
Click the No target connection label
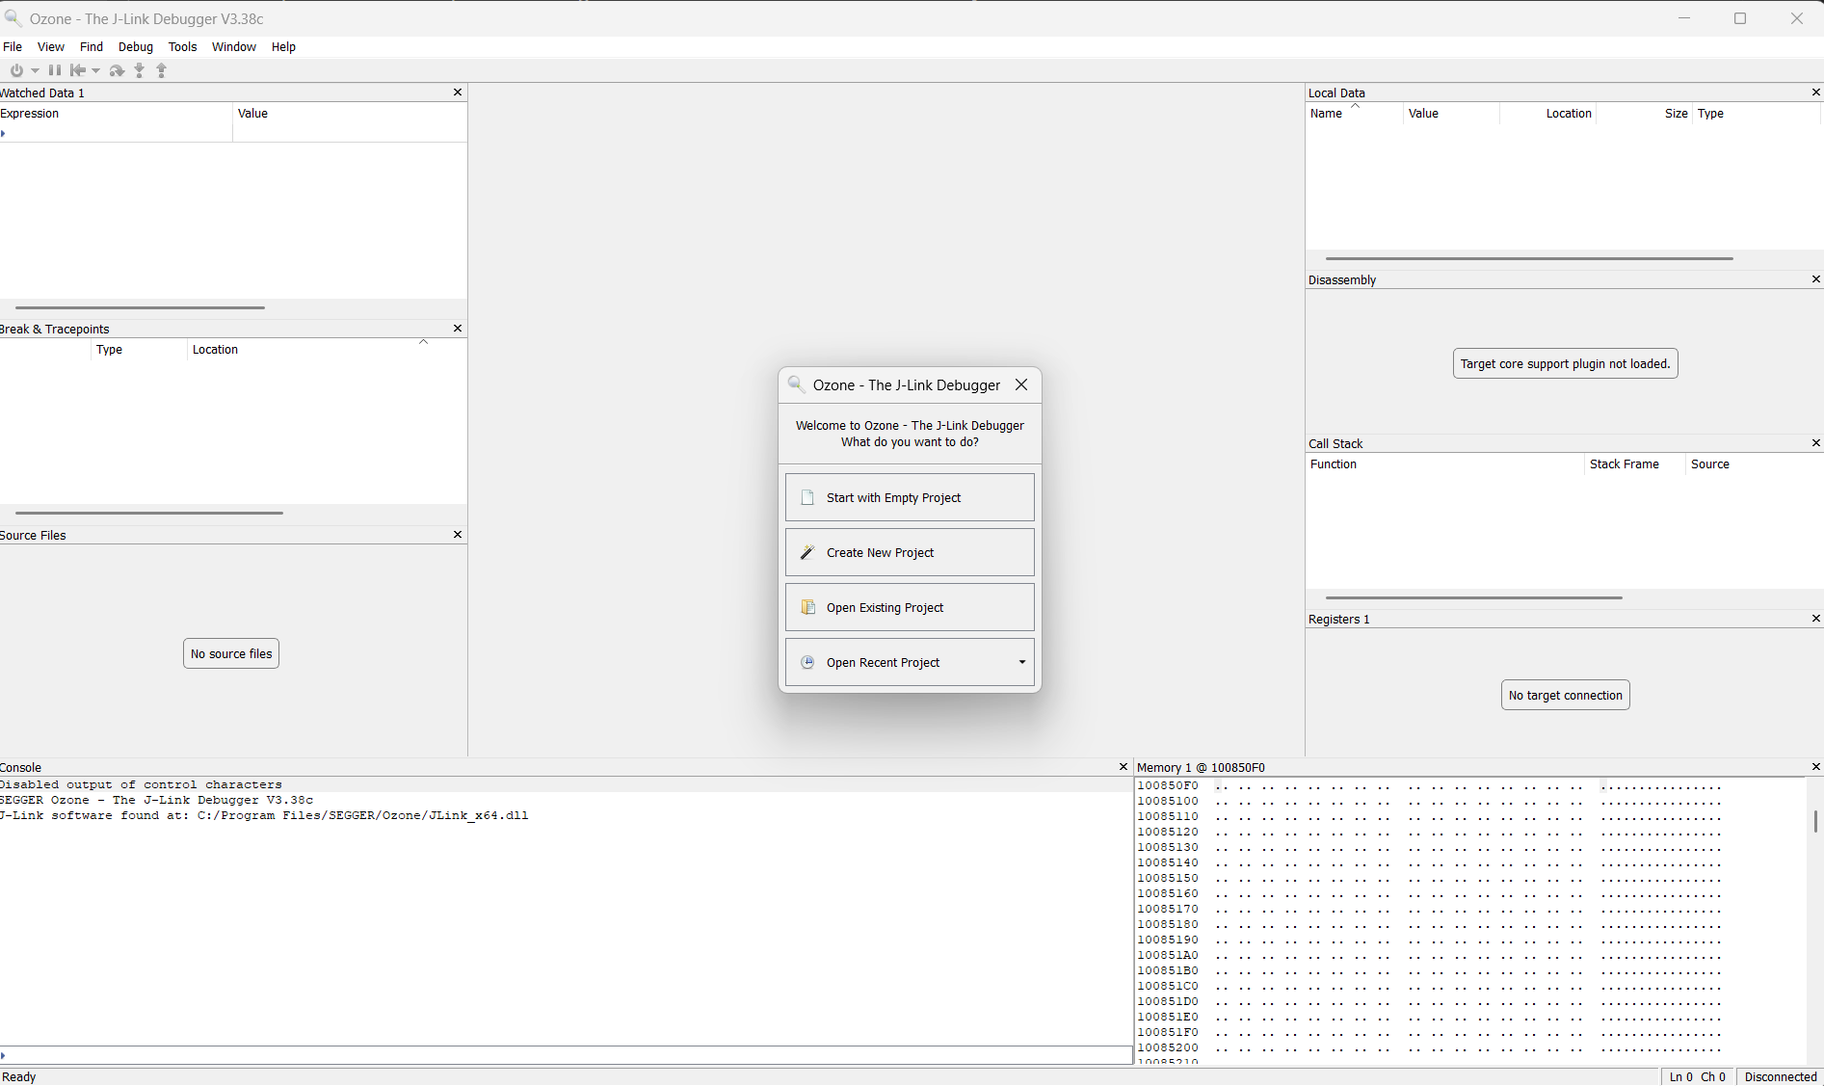click(1565, 695)
